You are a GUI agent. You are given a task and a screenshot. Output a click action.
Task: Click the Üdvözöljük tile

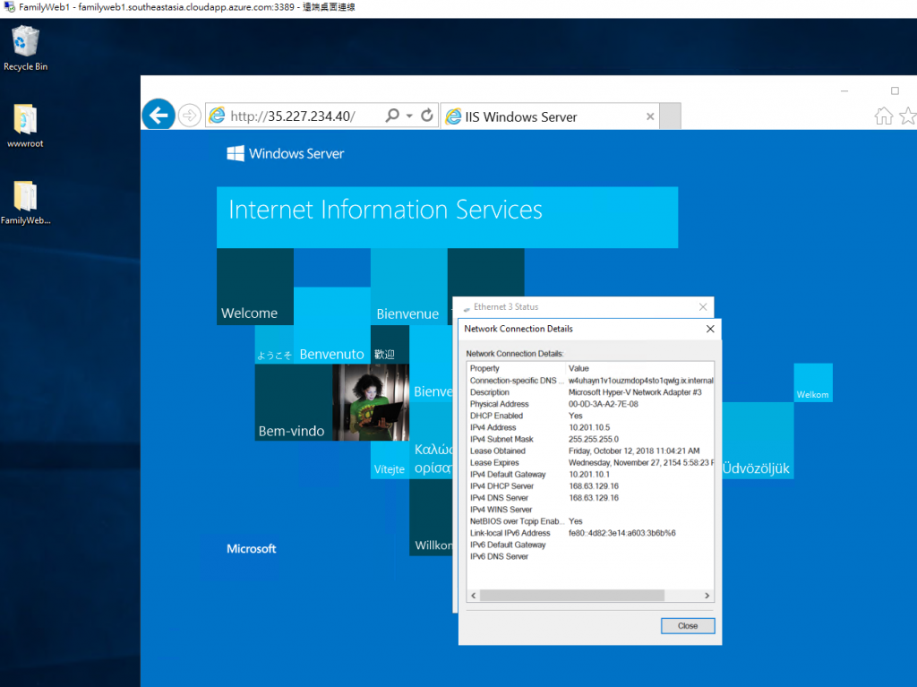(758, 441)
